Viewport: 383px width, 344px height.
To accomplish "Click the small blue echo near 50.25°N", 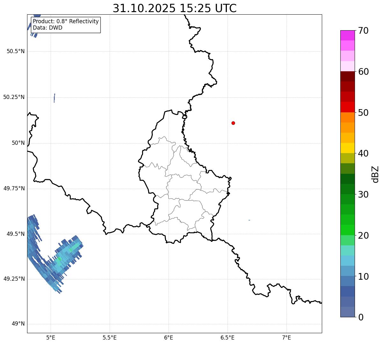I will pyautogui.click(x=54, y=98).
